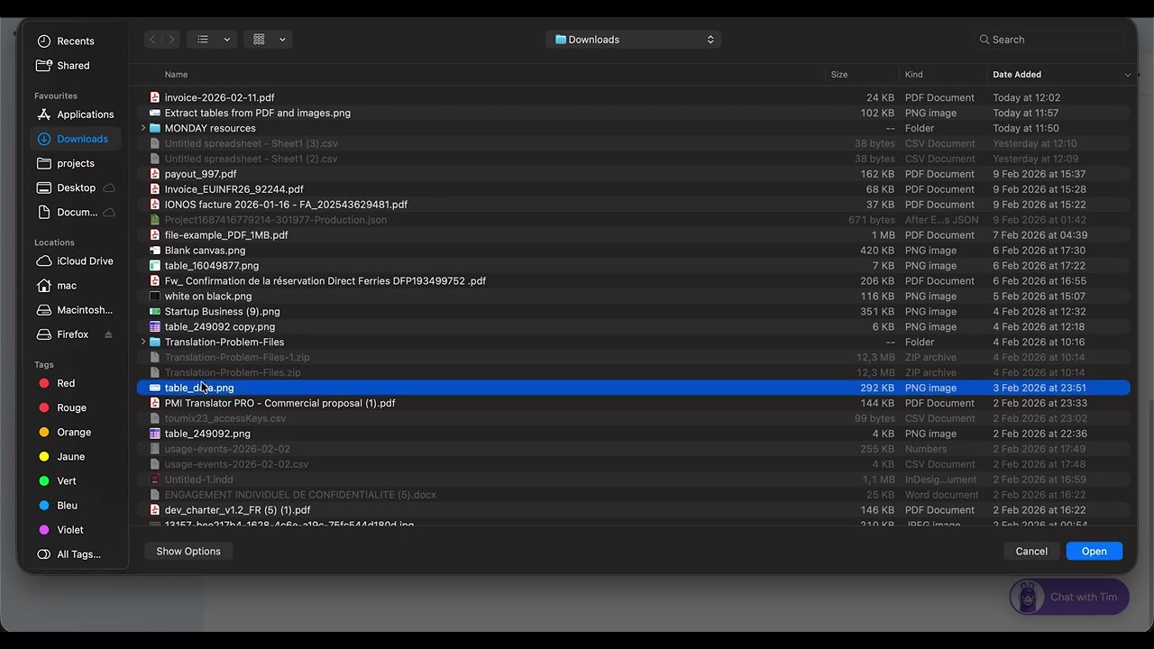Screen dimensions: 1154x649
Task: Sort by the Date Added column header
Action: coord(1017,75)
